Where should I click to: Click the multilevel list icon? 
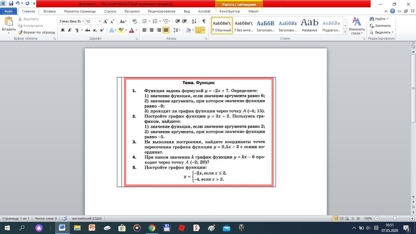(x=165, y=21)
